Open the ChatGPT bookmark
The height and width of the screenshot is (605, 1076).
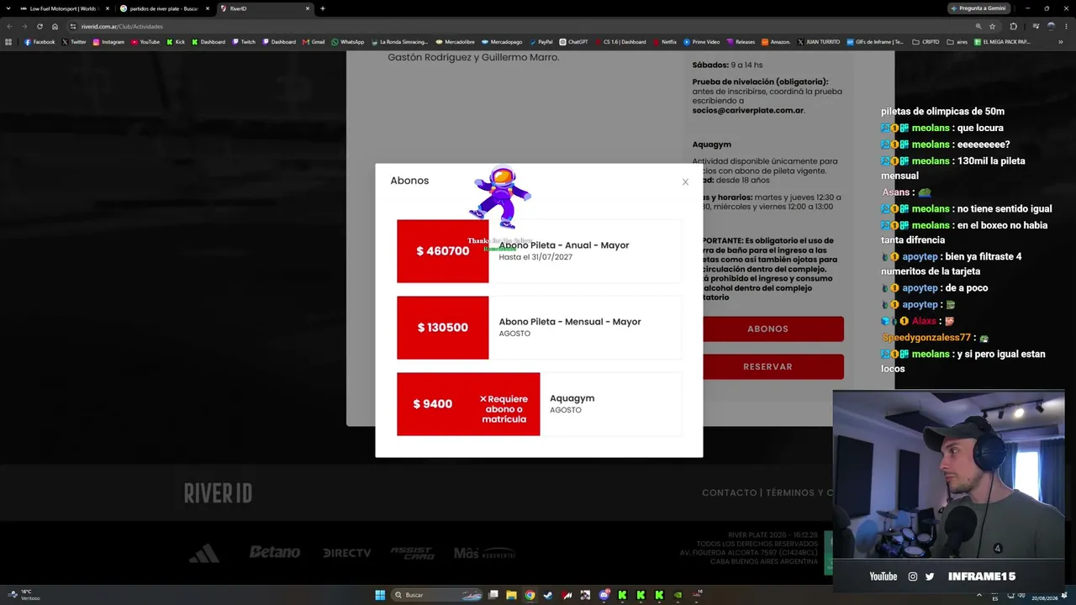pos(573,42)
